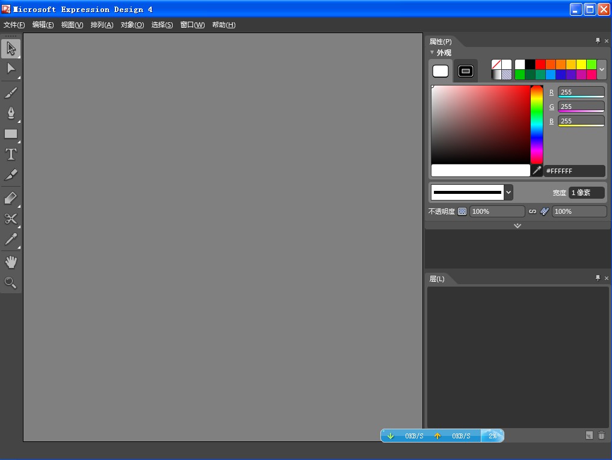Image resolution: width=612 pixels, height=460 pixels.
Task: Set paint type to solid color
Action: pos(507,64)
